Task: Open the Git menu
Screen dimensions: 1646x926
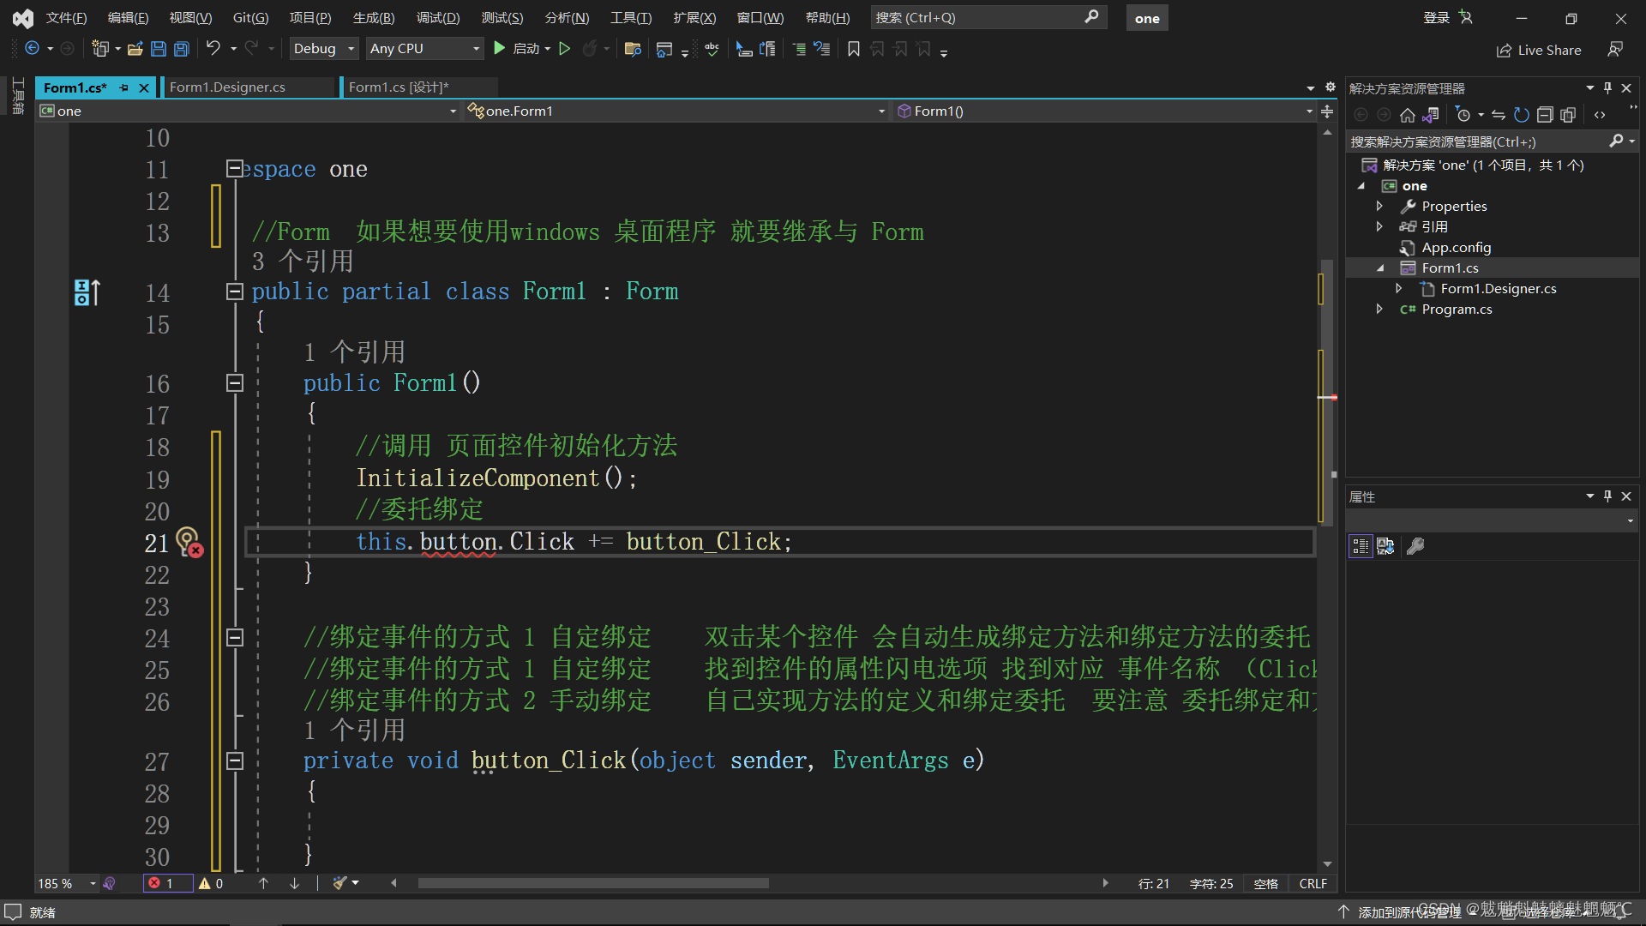Action: click(x=249, y=17)
